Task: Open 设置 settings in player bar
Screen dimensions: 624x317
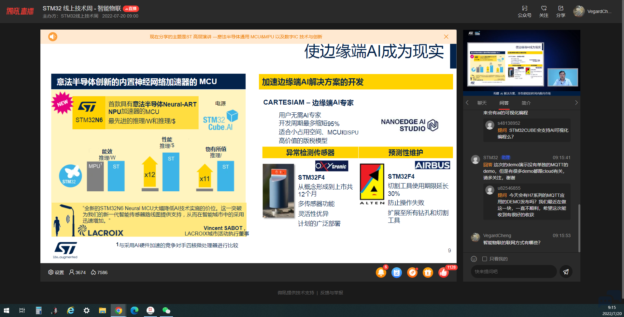Action: pyautogui.click(x=56, y=273)
